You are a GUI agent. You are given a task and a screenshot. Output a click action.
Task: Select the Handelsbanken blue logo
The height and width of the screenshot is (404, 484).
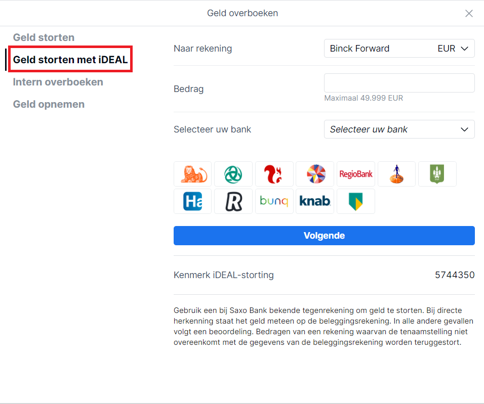coord(192,201)
